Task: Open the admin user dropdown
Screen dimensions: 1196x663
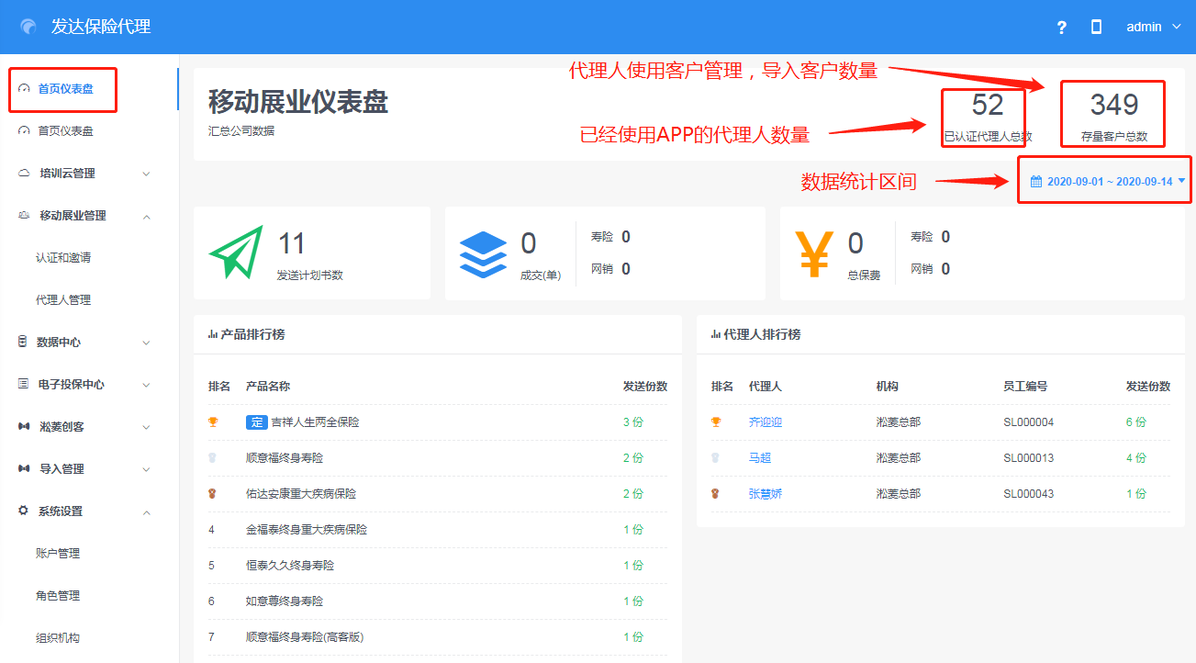Action: [x=1153, y=28]
